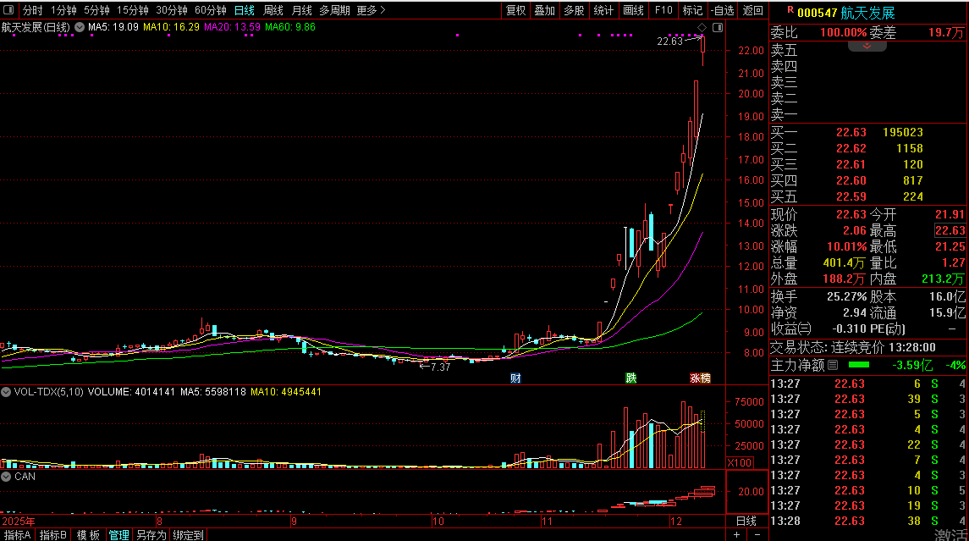Expand the CAN indicator dropdown
Viewport: 969px width, 541px height.
(x=6, y=477)
